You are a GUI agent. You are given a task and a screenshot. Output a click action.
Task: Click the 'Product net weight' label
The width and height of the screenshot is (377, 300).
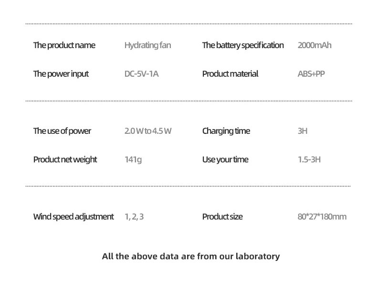pos(65,160)
